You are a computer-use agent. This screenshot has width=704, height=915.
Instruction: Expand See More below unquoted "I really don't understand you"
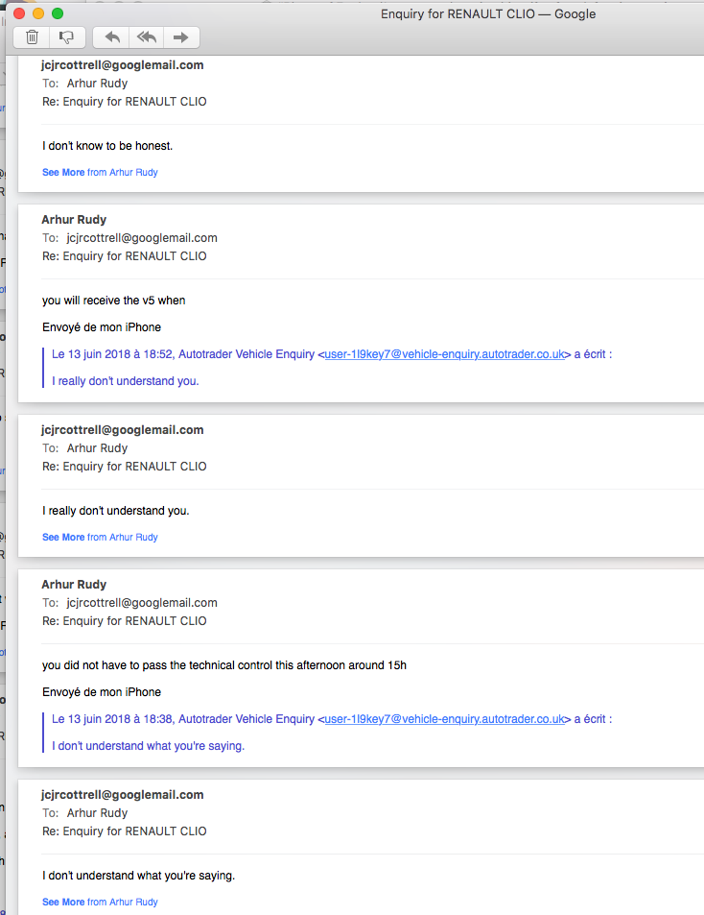[x=63, y=538]
